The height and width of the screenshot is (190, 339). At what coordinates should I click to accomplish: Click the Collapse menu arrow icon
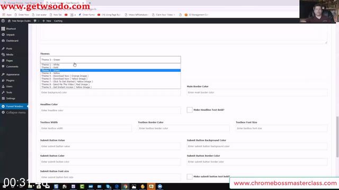pos(3,112)
